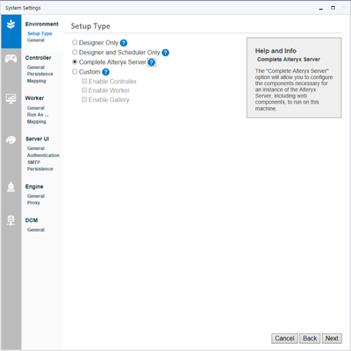
Task: Show help for Complete Alteryx Server
Action: (x=152, y=62)
